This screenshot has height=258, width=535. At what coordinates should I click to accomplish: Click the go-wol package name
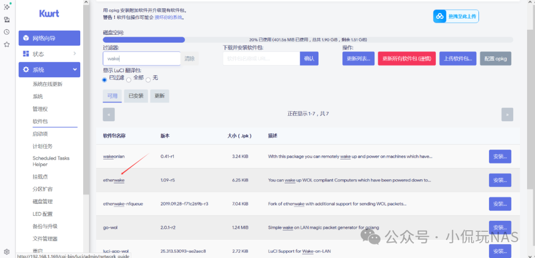110,227
